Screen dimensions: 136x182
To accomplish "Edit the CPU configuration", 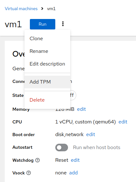I will pos(123,122).
